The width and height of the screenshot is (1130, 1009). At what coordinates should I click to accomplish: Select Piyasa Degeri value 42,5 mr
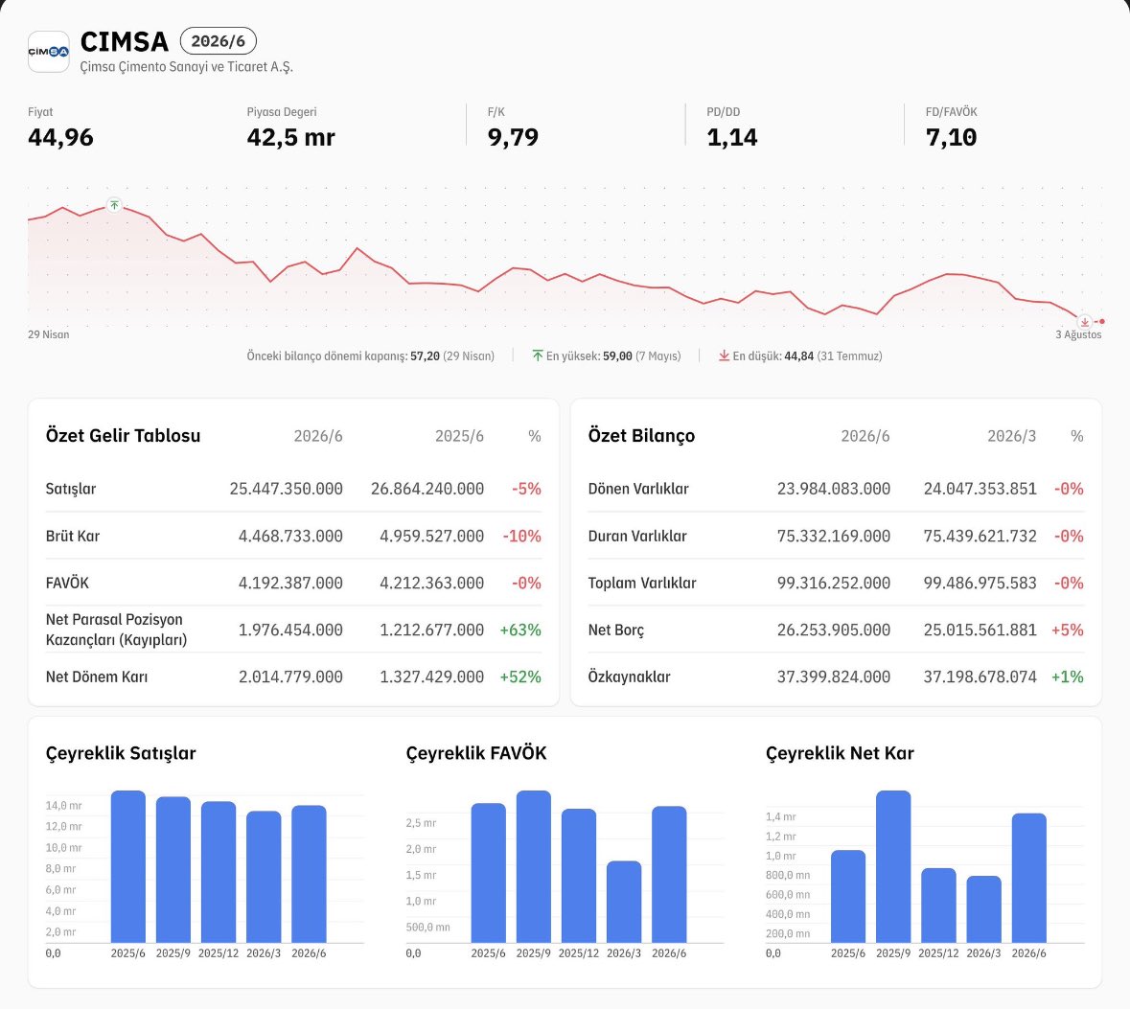pyautogui.click(x=290, y=137)
